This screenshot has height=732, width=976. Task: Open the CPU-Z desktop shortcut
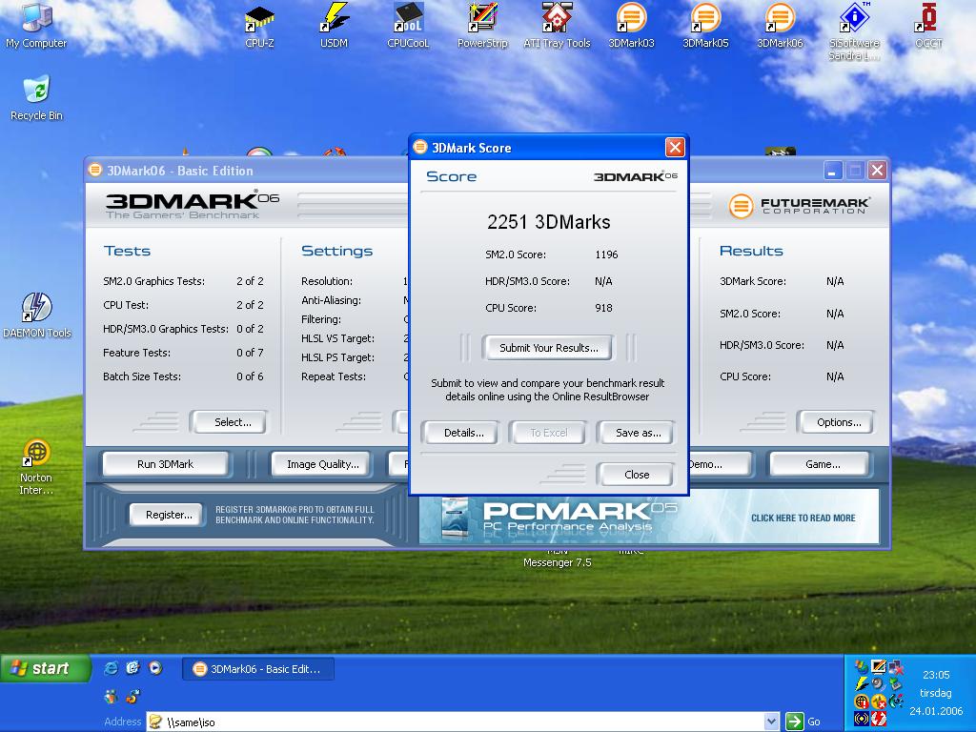pyautogui.click(x=259, y=19)
